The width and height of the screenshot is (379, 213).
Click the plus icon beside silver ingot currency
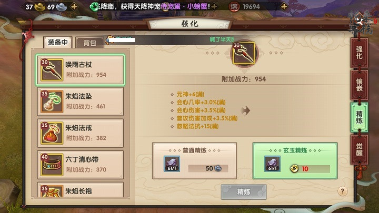pyautogui.click(x=74, y=6)
